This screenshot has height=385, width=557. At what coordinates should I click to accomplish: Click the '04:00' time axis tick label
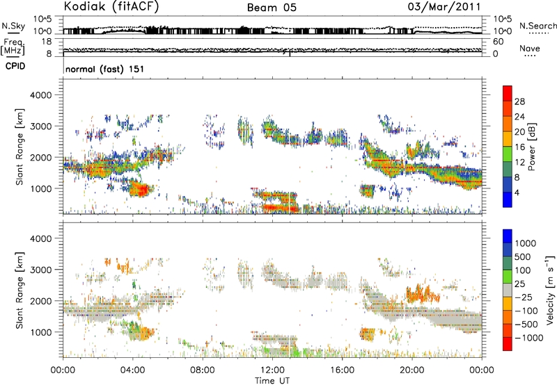coord(132,370)
